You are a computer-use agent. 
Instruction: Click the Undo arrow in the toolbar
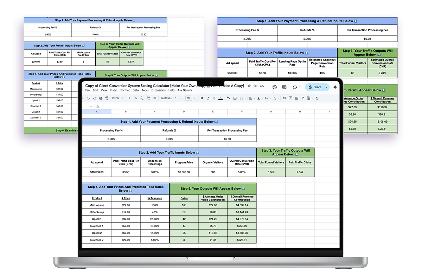(89, 98)
